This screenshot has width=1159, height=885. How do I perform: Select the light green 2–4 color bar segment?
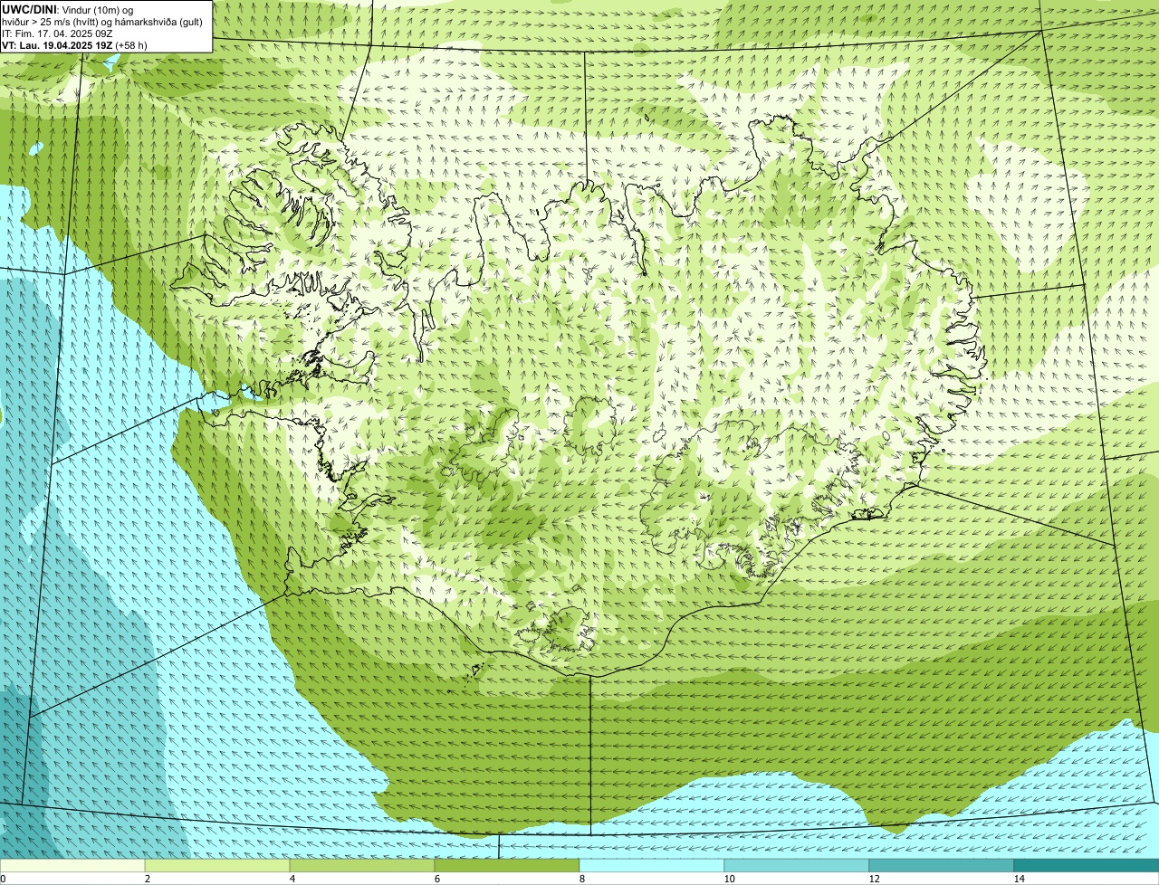click(x=217, y=865)
